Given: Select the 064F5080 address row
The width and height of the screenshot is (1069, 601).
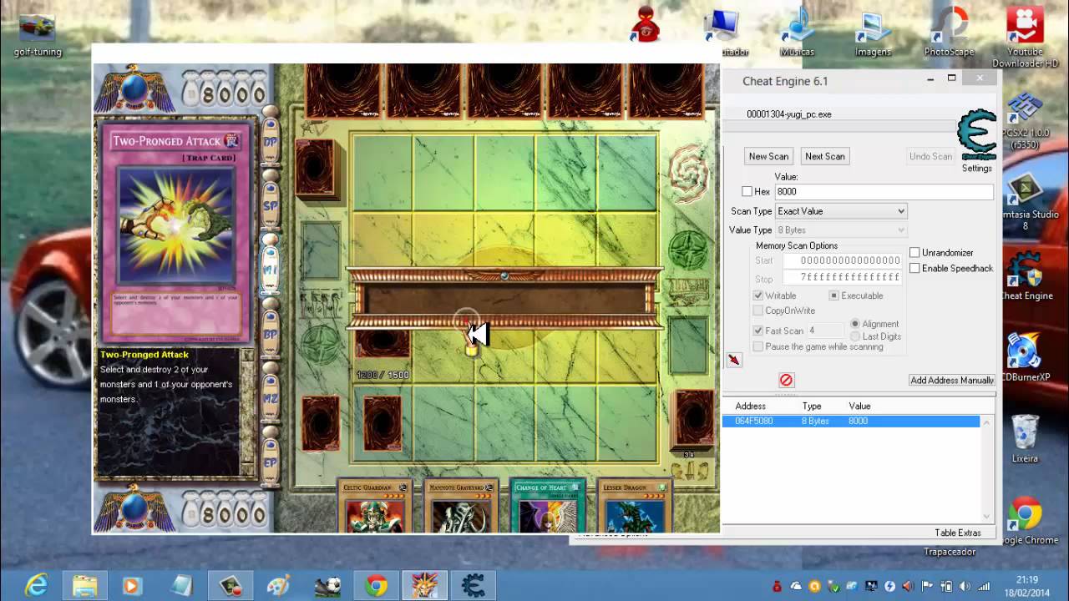Looking at the screenshot, I should coord(851,421).
